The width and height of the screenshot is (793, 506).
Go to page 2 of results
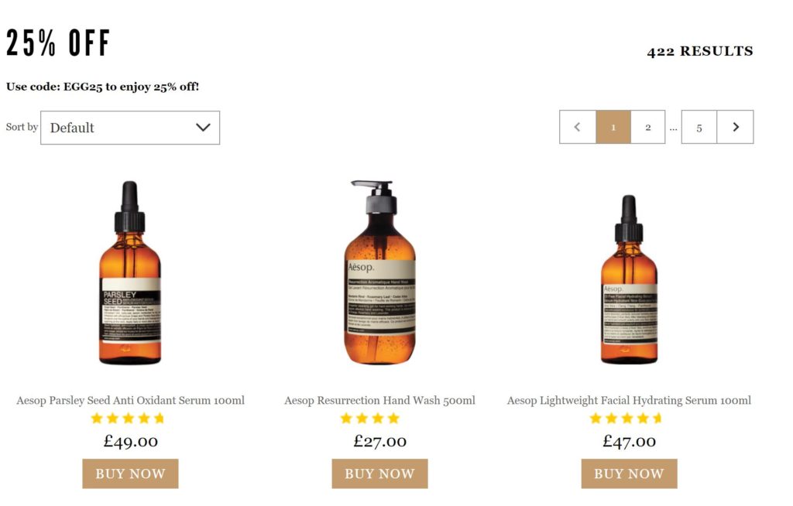[x=648, y=128]
